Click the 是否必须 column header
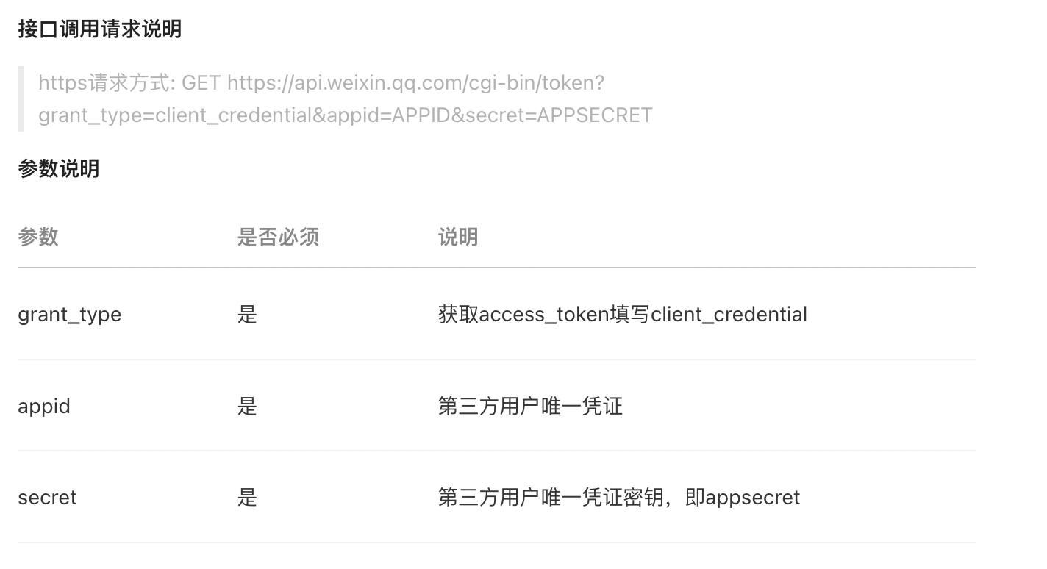The width and height of the screenshot is (1047, 569). 278,237
